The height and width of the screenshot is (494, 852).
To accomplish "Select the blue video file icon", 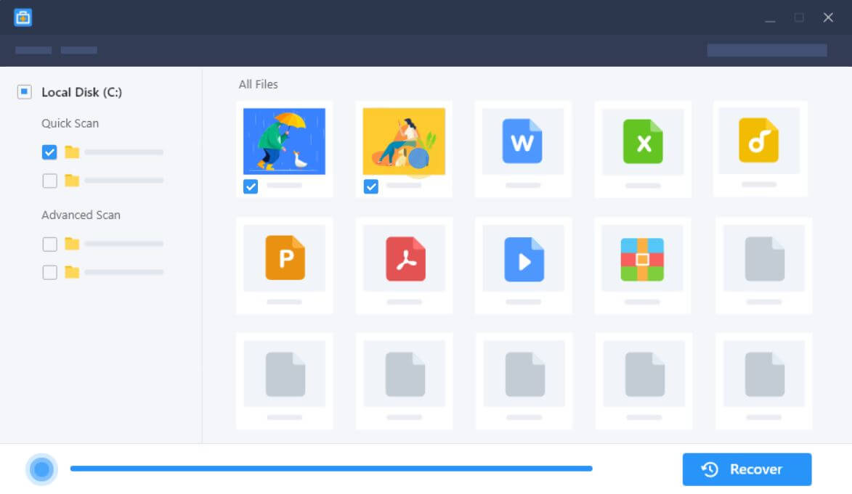I will (x=524, y=259).
